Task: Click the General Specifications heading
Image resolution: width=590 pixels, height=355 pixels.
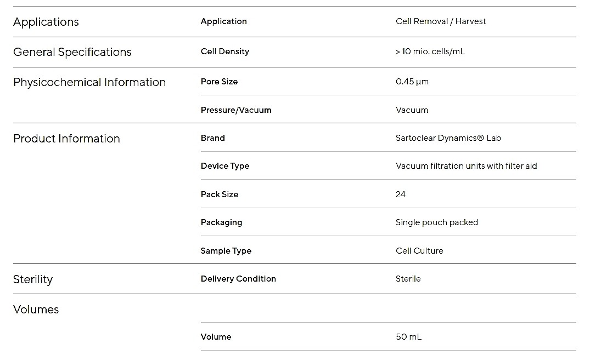Action: point(72,52)
